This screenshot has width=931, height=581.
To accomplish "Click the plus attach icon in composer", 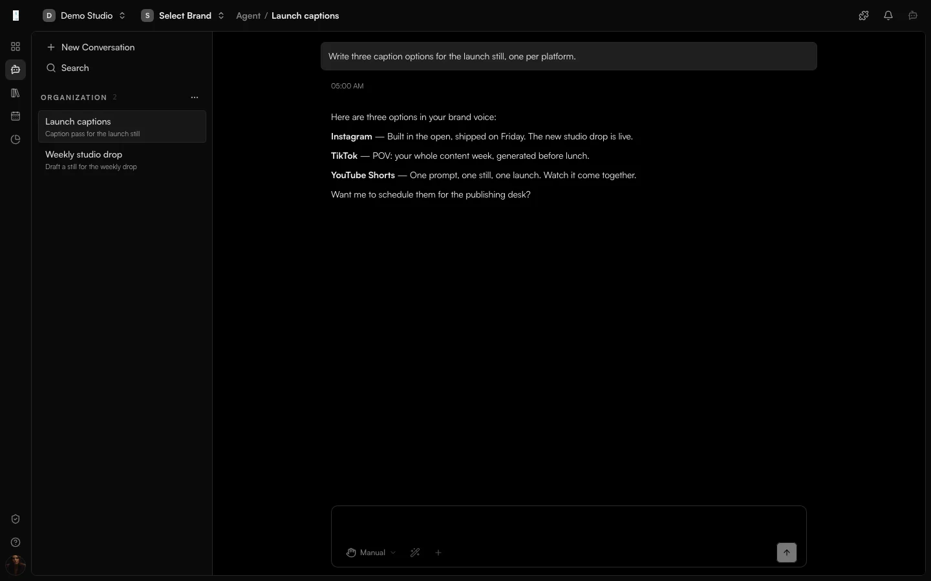I will coord(438,553).
